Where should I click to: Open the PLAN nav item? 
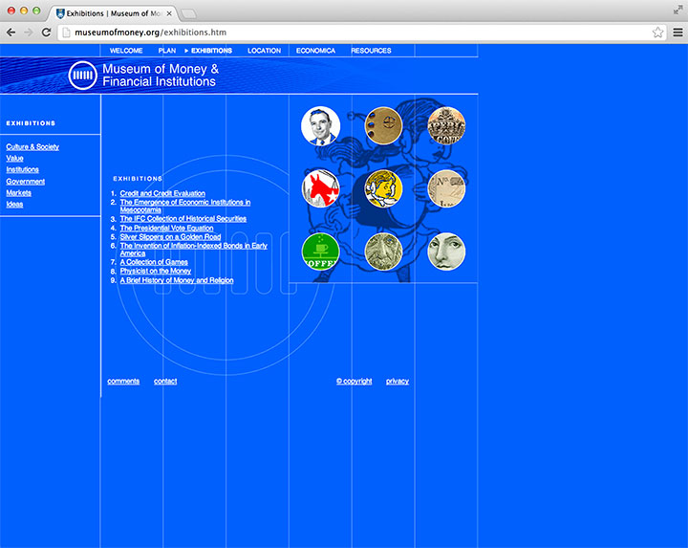(x=166, y=51)
